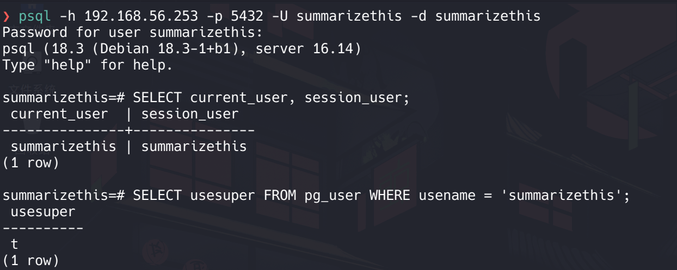Click the first summarizethis=# prompt
Screen dimensions: 677x270
pos(64,98)
